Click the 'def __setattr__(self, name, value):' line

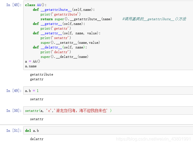[x=67, y=33]
